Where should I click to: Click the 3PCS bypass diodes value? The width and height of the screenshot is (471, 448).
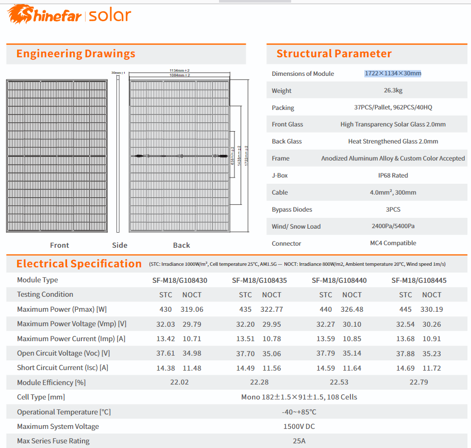pos(393,210)
